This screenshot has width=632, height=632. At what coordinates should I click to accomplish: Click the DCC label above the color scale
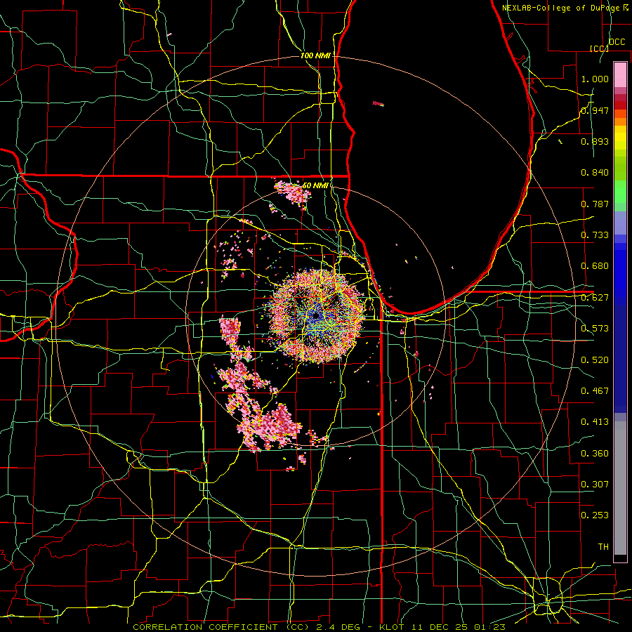click(617, 42)
